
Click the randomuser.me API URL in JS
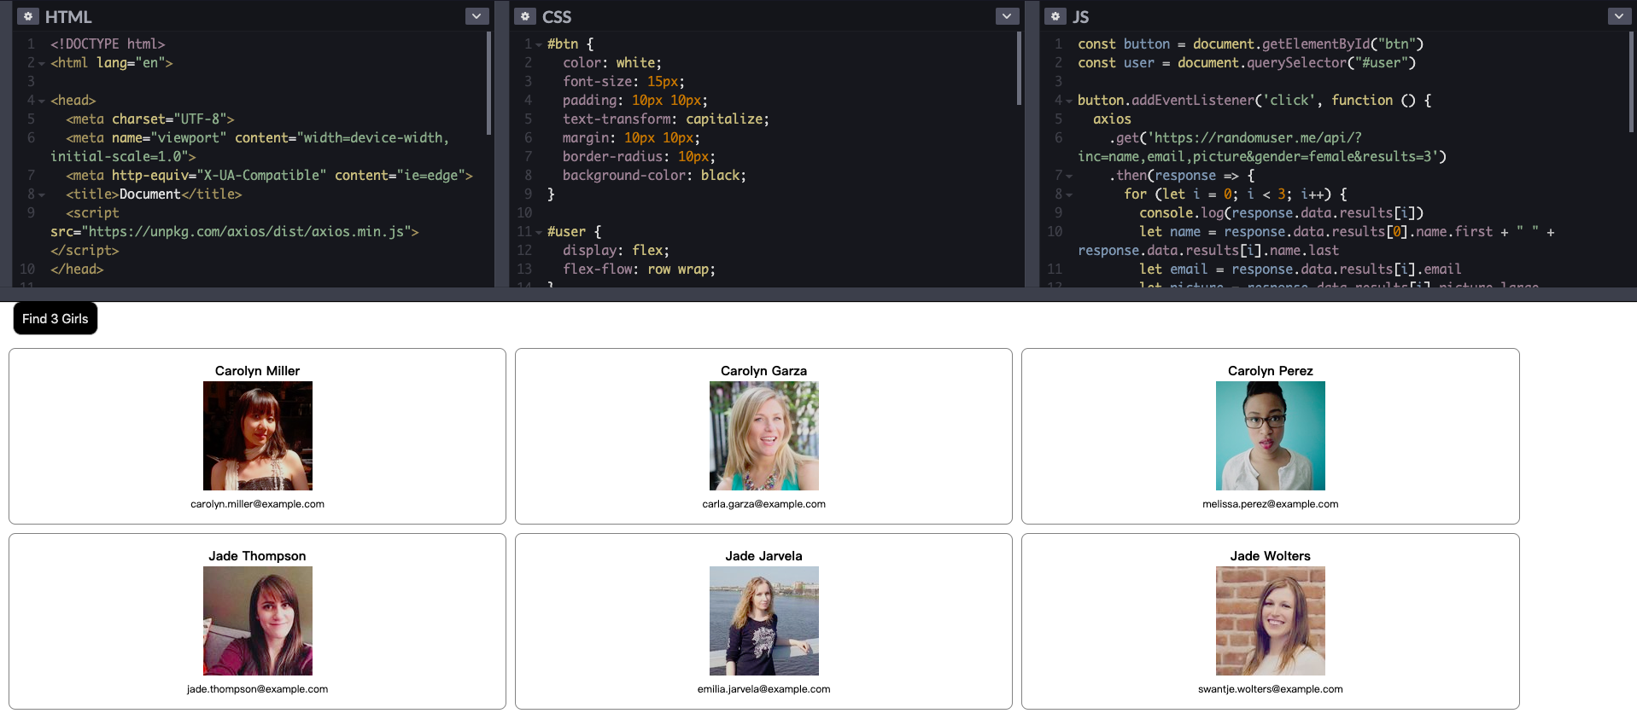[1262, 148]
